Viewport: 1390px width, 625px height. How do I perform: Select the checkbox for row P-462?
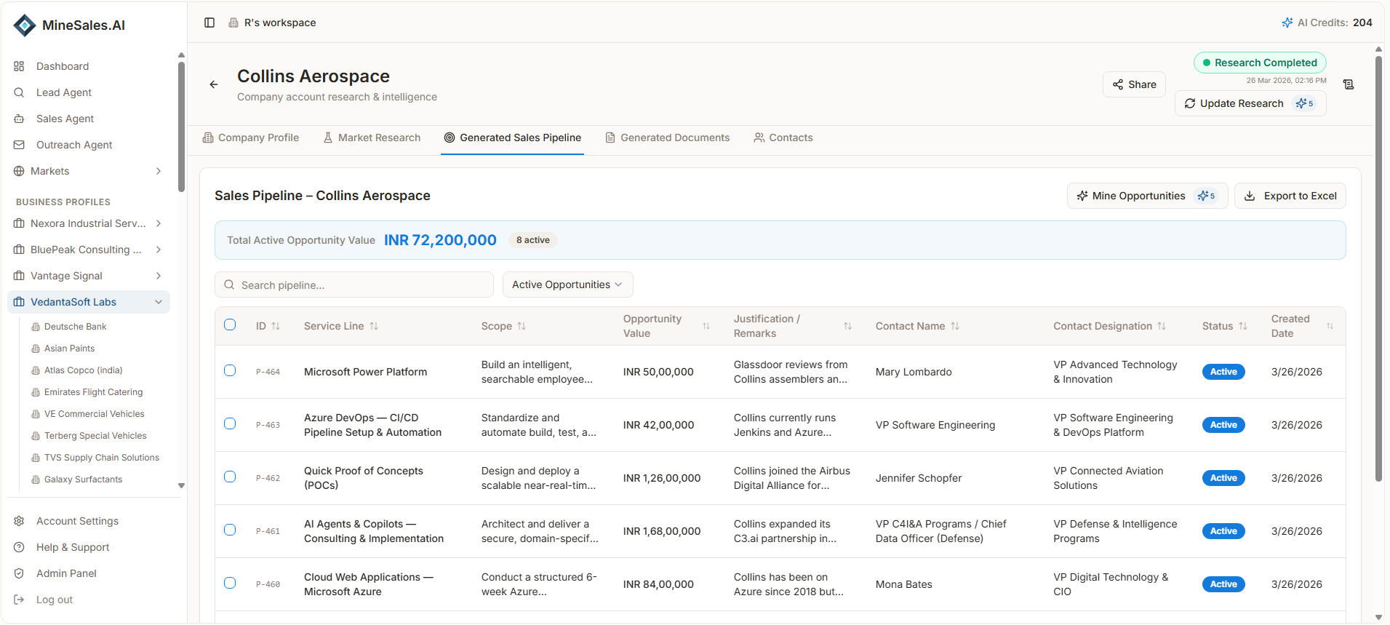[230, 477]
